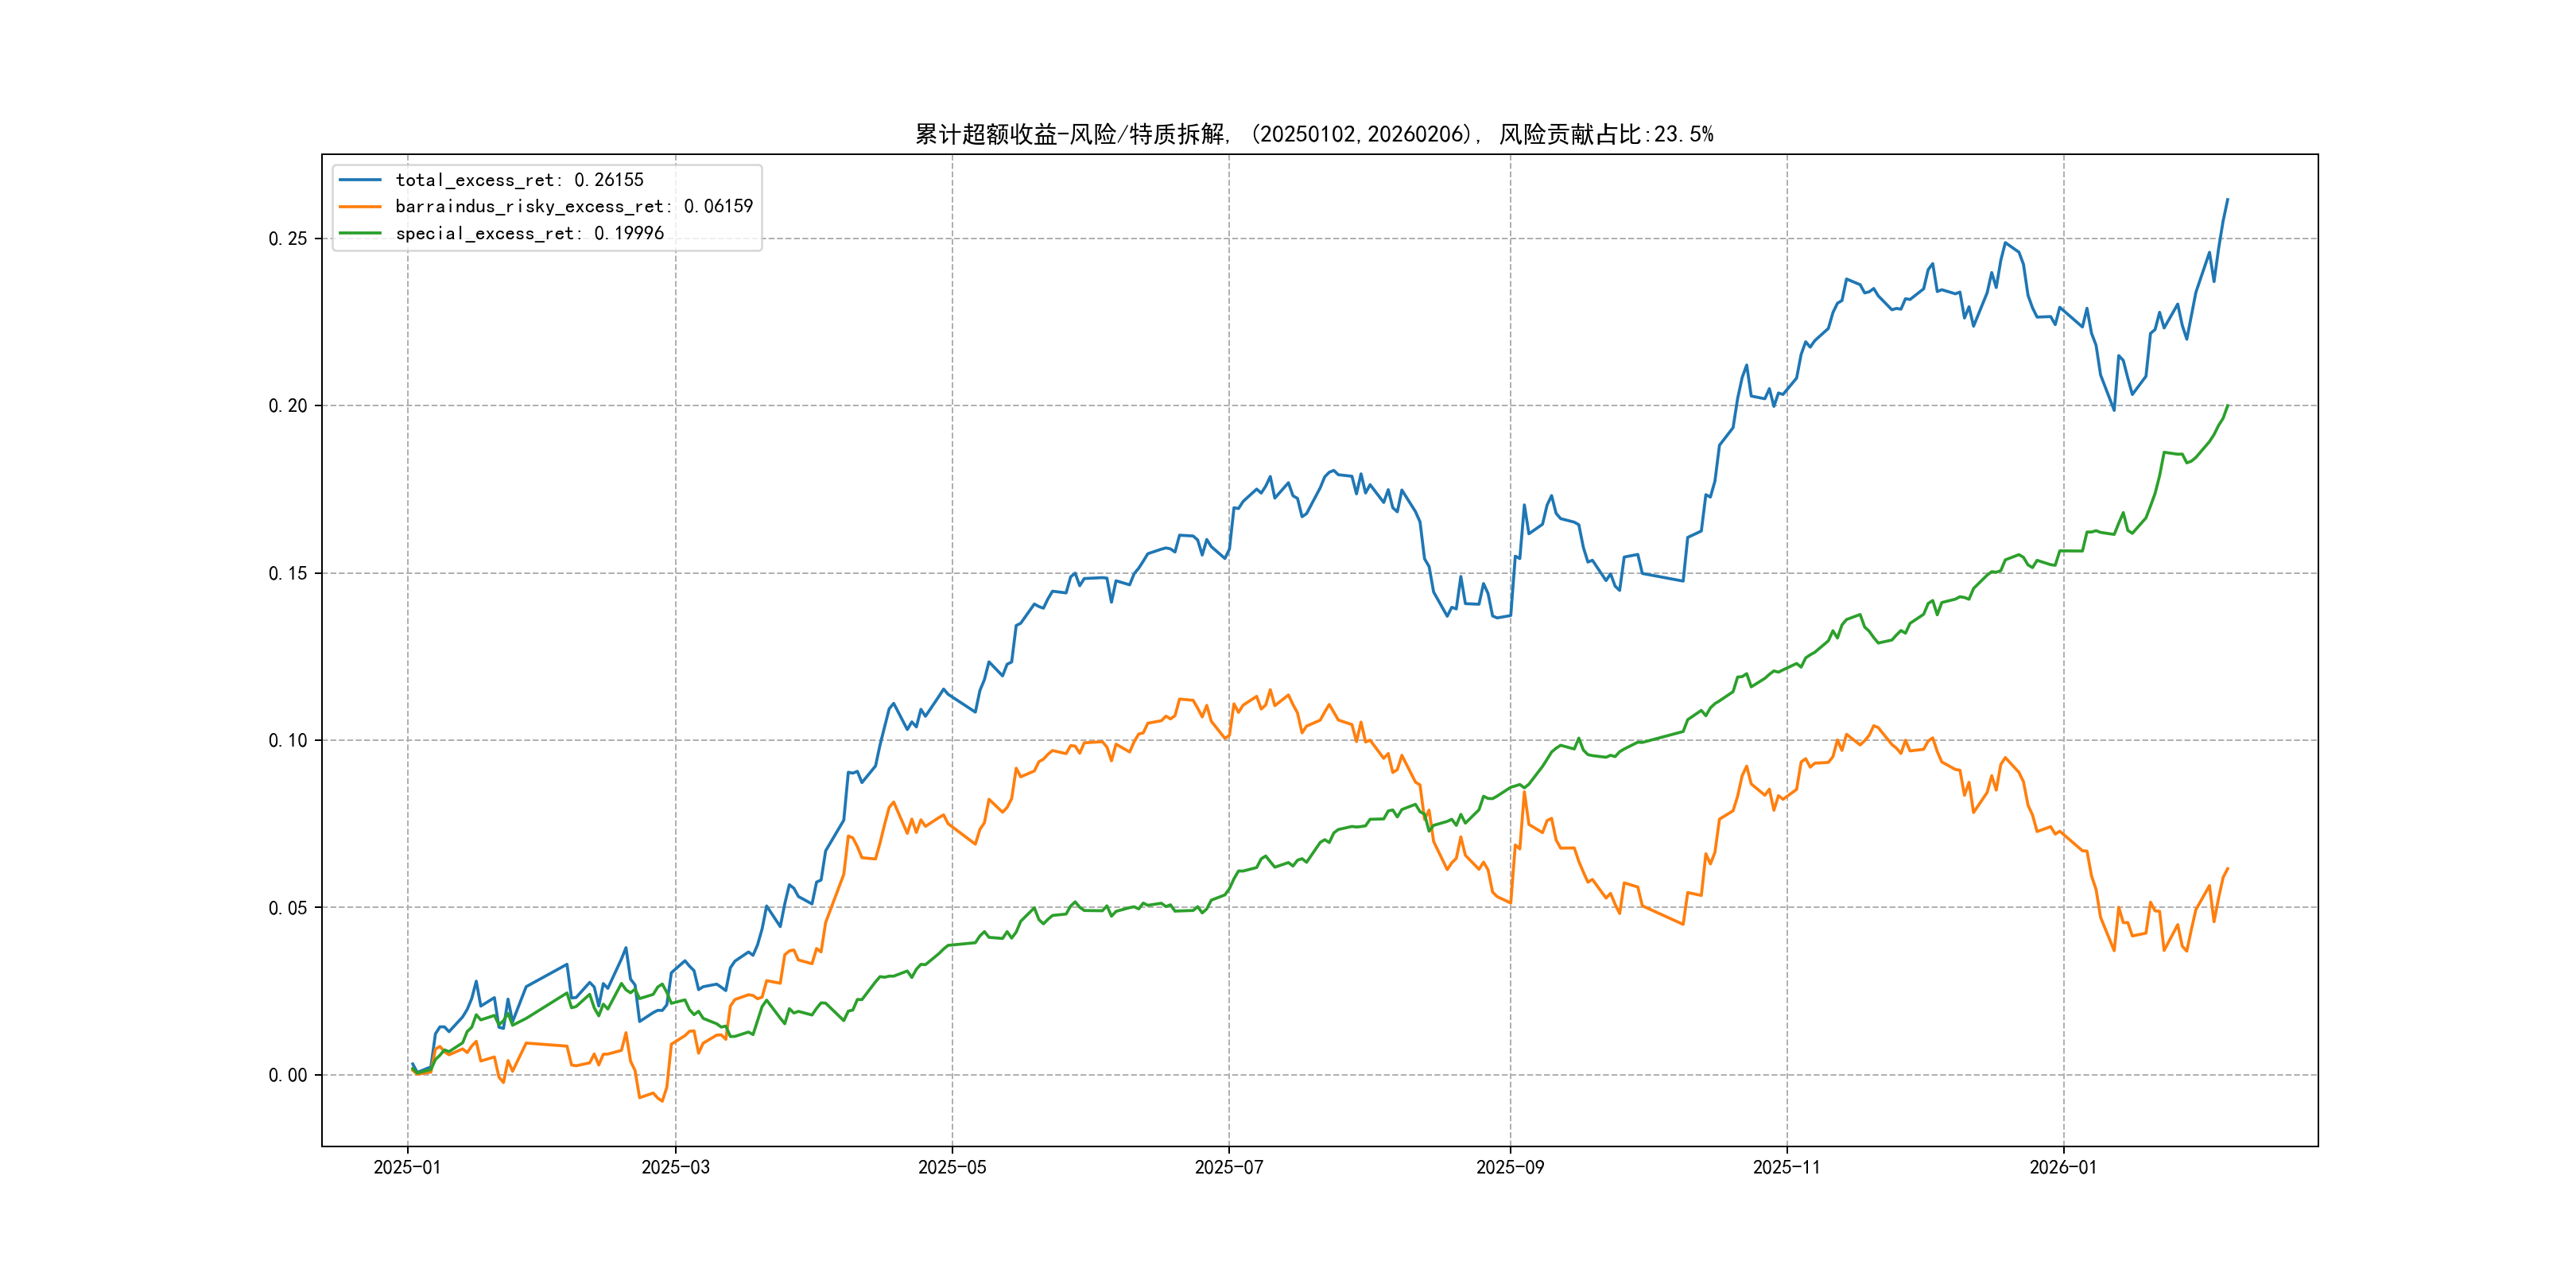
Task: Click the 0.10 y-axis tick label
Action: pyautogui.click(x=288, y=741)
